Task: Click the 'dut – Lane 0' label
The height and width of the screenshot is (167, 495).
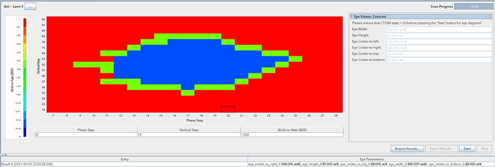Action: [13, 6]
